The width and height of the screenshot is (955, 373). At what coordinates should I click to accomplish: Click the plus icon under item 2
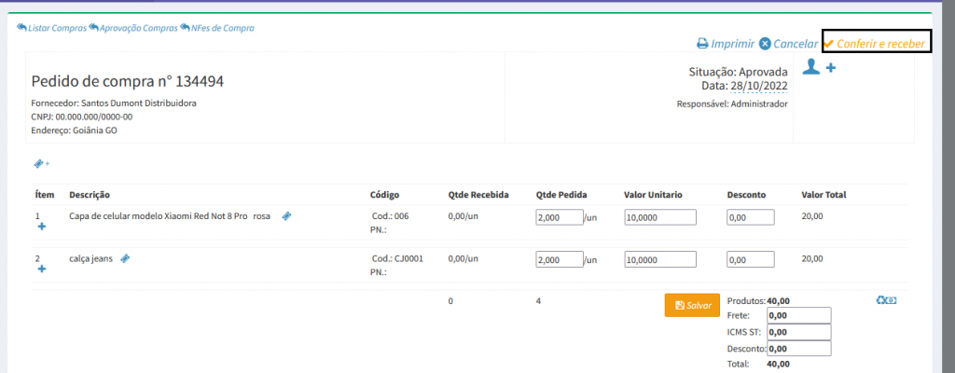41,269
